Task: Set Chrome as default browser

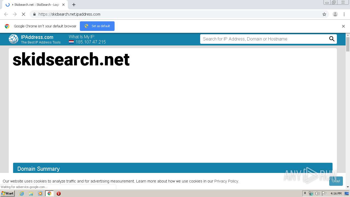Action: [97, 26]
